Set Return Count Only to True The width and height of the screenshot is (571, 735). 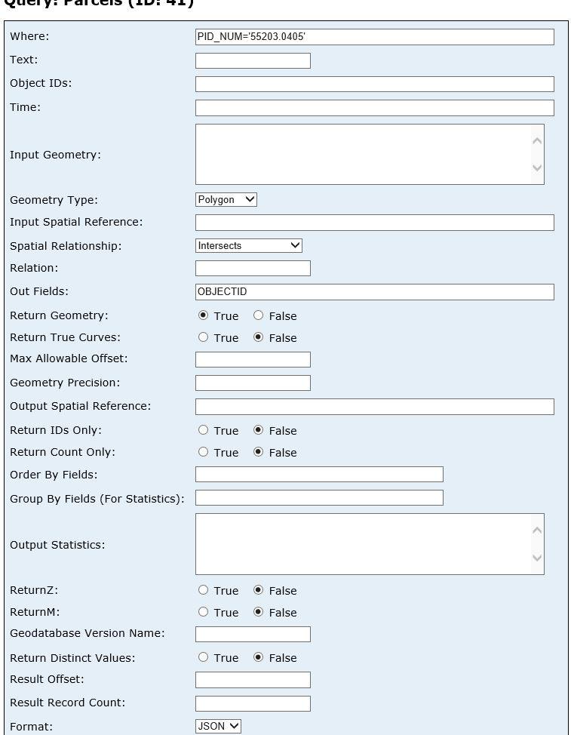[x=204, y=452]
